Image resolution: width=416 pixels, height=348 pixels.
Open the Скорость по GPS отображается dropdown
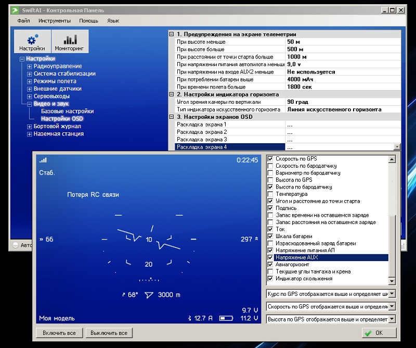(392, 306)
